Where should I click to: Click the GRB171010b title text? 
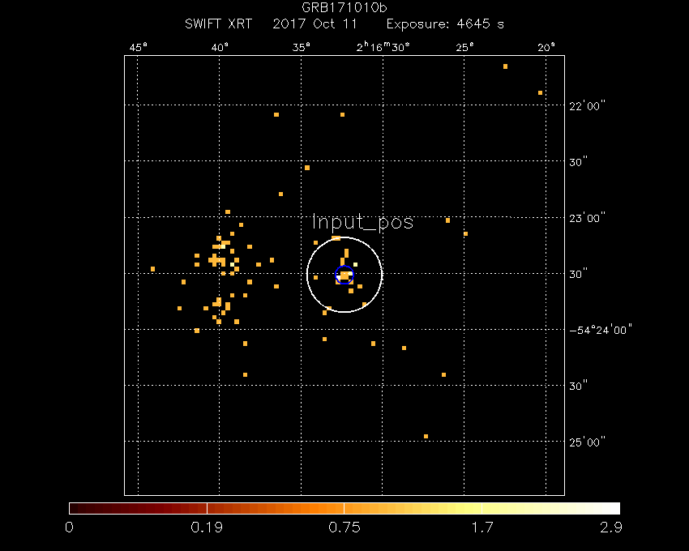pos(344,9)
